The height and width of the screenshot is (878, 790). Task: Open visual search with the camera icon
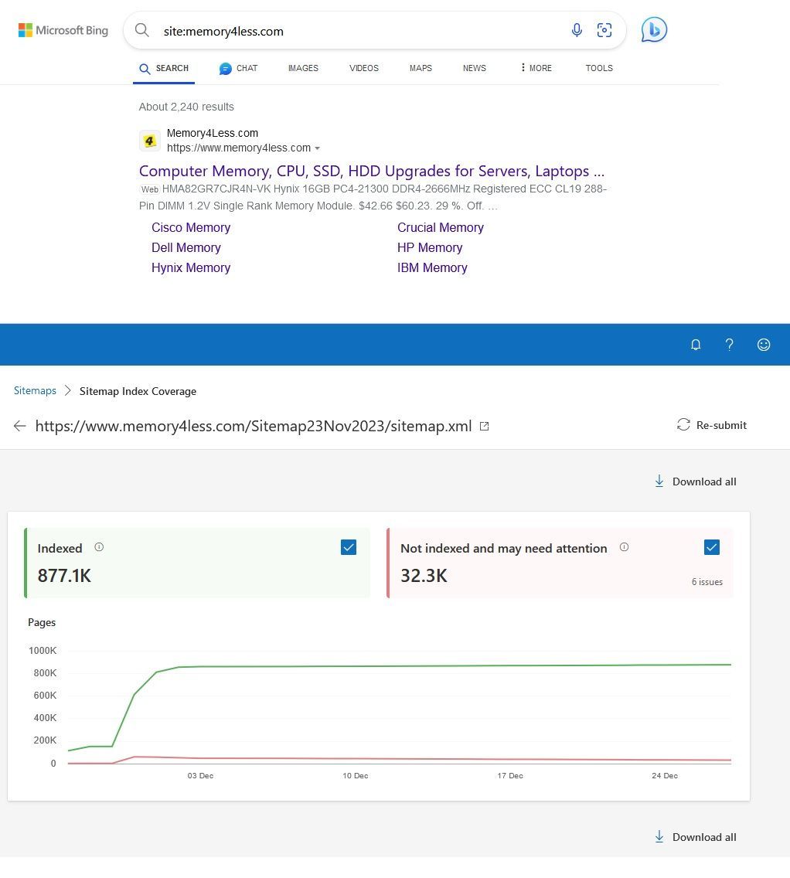604,29
